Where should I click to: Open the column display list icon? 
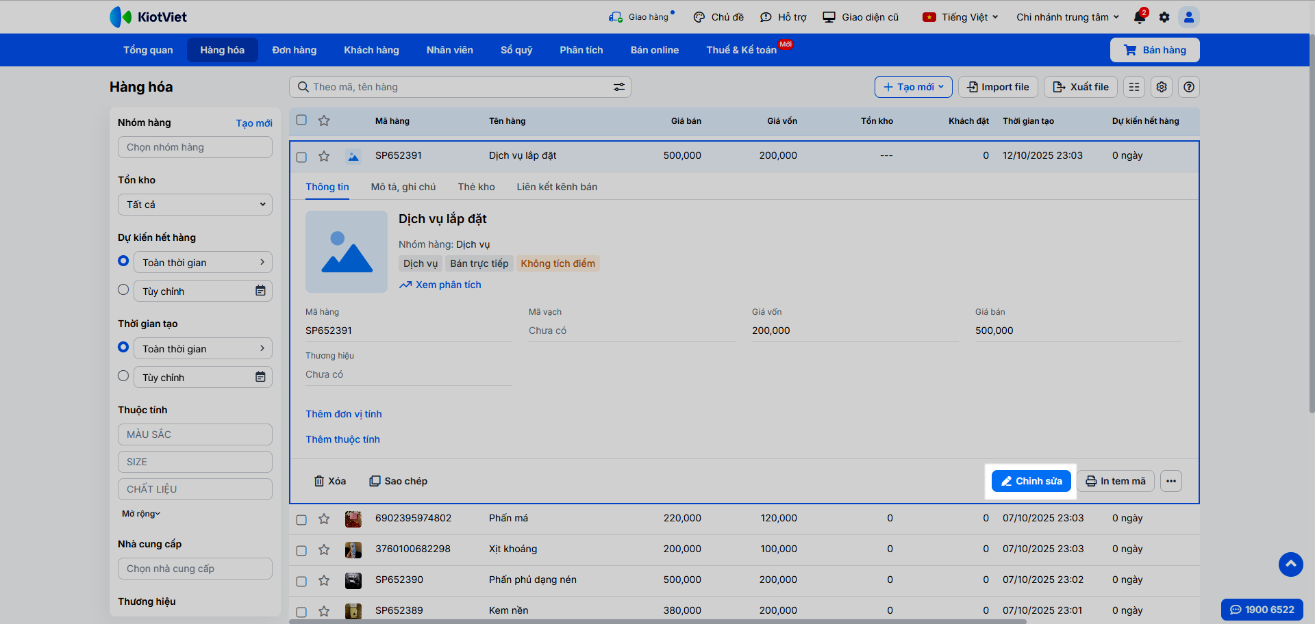(1134, 87)
